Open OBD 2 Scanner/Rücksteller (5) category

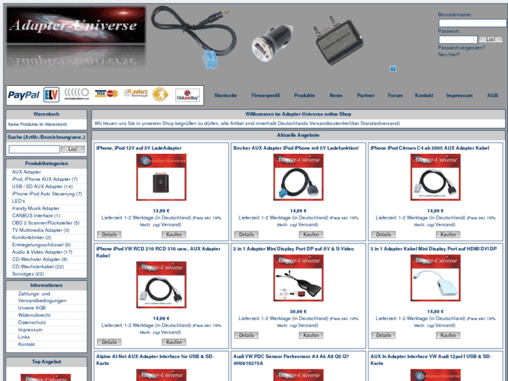(x=45, y=223)
